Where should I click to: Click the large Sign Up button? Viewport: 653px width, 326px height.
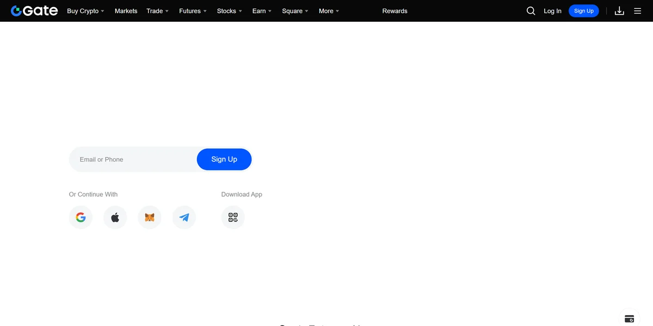pos(224,159)
